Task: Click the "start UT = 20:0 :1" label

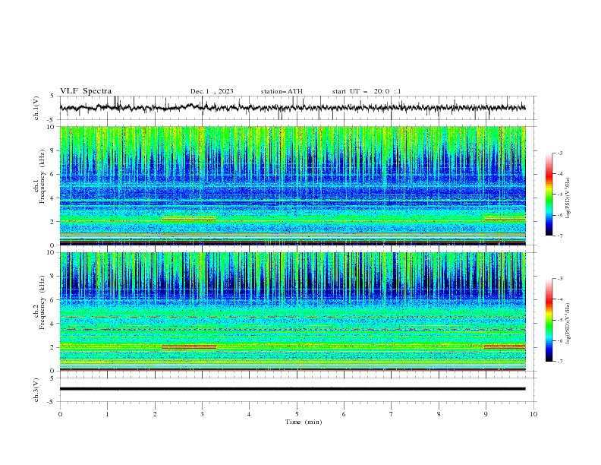Action: pyautogui.click(x=367, y=91)
